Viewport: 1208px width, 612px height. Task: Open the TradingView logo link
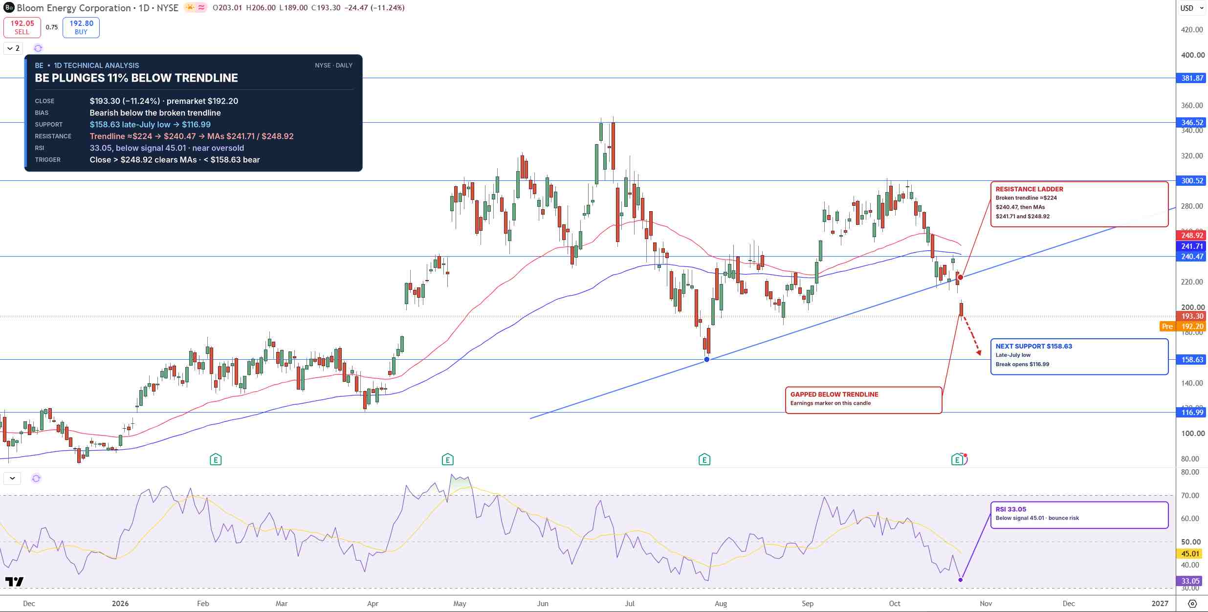coord(14,581)
